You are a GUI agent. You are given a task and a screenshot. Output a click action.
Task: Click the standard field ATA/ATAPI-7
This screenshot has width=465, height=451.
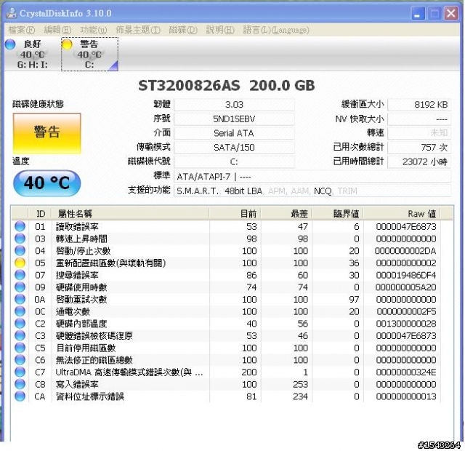(x=312, y=177)
